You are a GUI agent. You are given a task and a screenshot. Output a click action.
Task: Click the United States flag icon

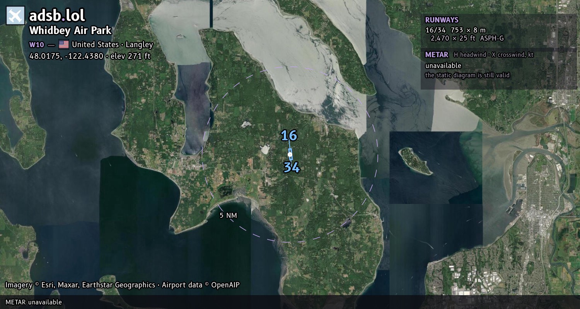click(64, 44)
